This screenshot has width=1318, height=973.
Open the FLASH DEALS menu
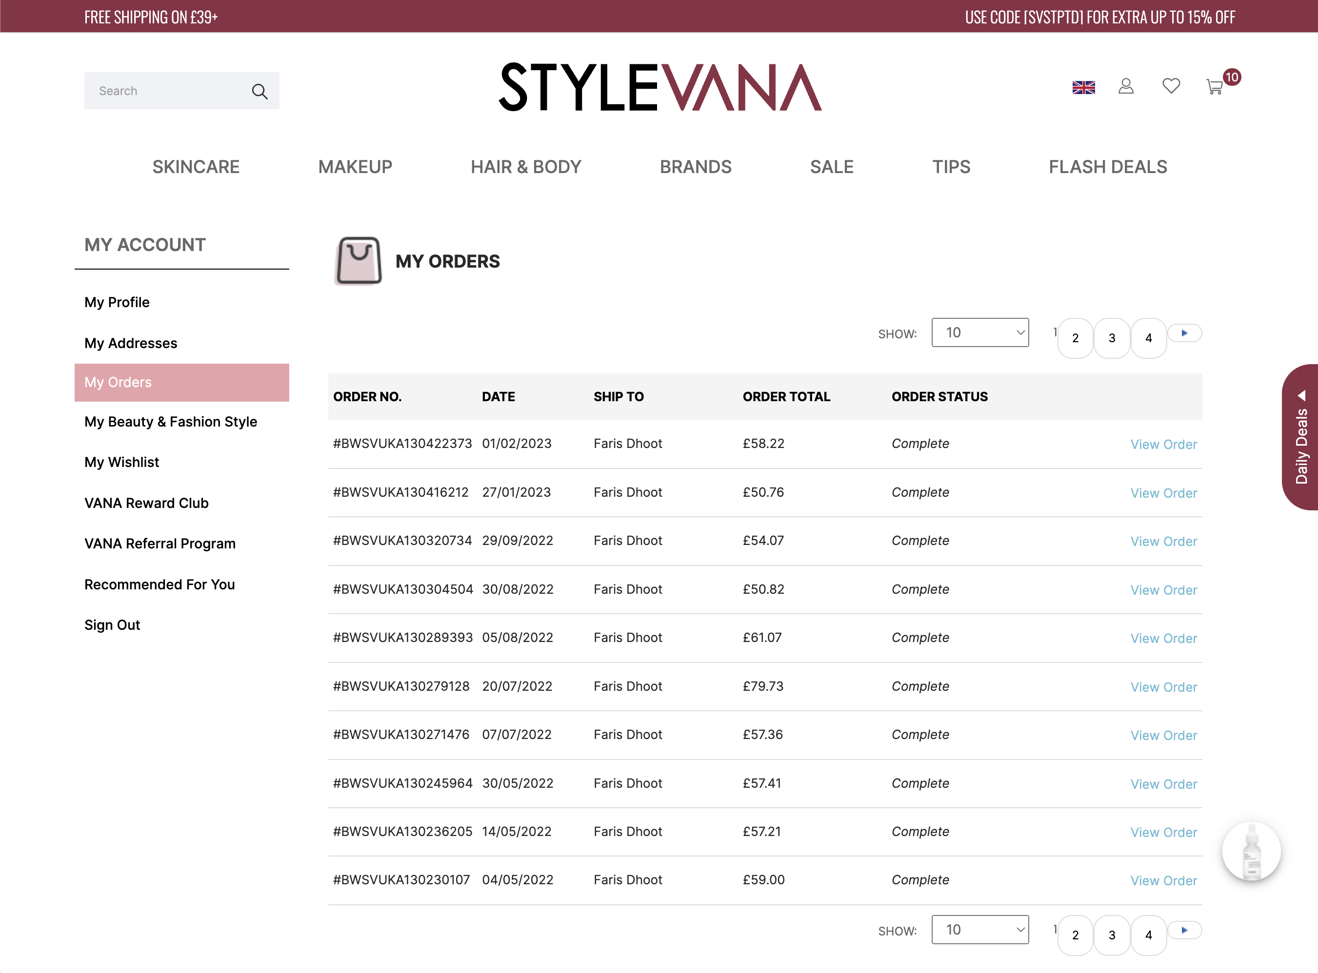coord(1108,167)
